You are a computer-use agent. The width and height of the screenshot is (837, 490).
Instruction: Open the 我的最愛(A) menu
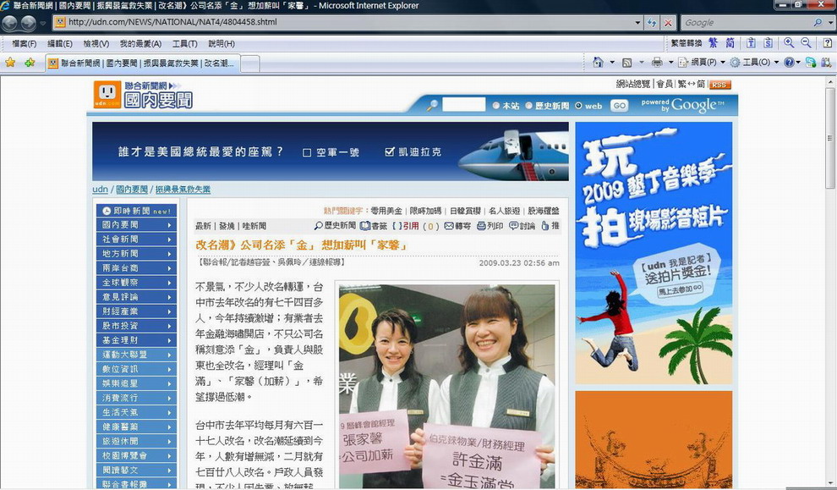coord(140,44)
